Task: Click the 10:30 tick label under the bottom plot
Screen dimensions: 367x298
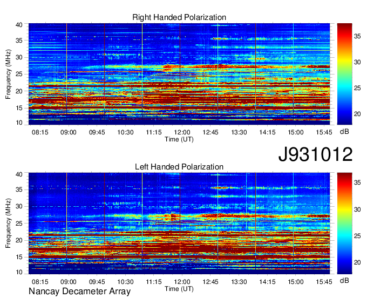Action: point(125,282)
